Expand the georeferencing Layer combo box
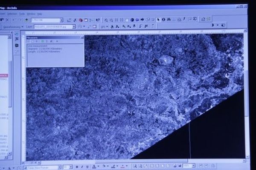The image size is (256, 170). pyautogui.click(x=74, y=26)
